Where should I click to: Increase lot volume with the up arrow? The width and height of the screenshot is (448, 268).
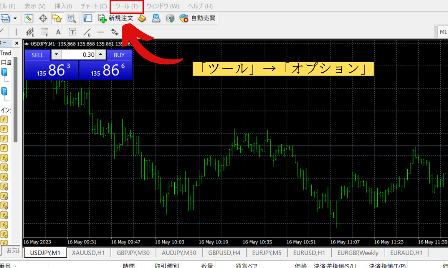(101, 54)
